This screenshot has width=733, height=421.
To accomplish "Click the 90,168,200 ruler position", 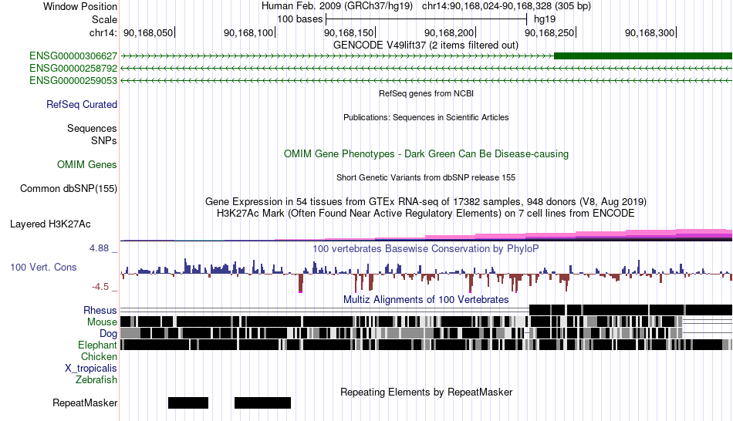I will coord(449,32).
